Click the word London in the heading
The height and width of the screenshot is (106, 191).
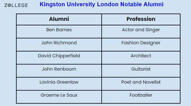108,4
